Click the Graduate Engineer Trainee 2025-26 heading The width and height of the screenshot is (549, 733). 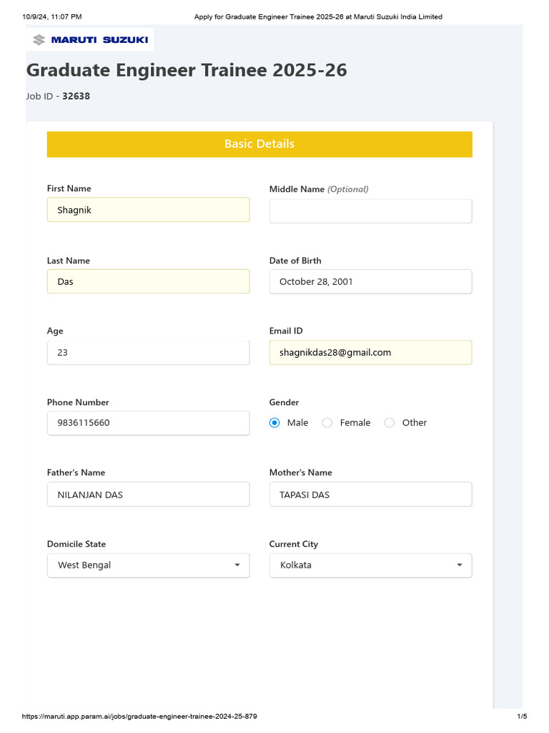[187, 70]
